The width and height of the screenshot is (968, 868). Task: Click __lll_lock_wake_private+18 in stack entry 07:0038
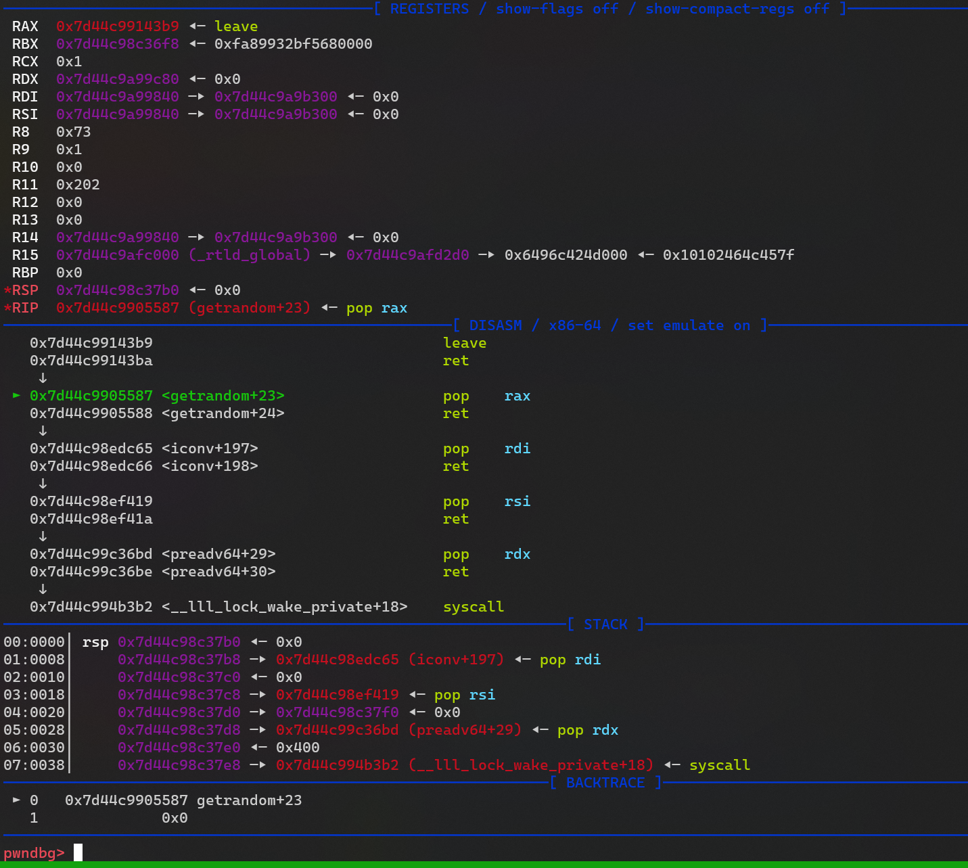coord(531,765)
